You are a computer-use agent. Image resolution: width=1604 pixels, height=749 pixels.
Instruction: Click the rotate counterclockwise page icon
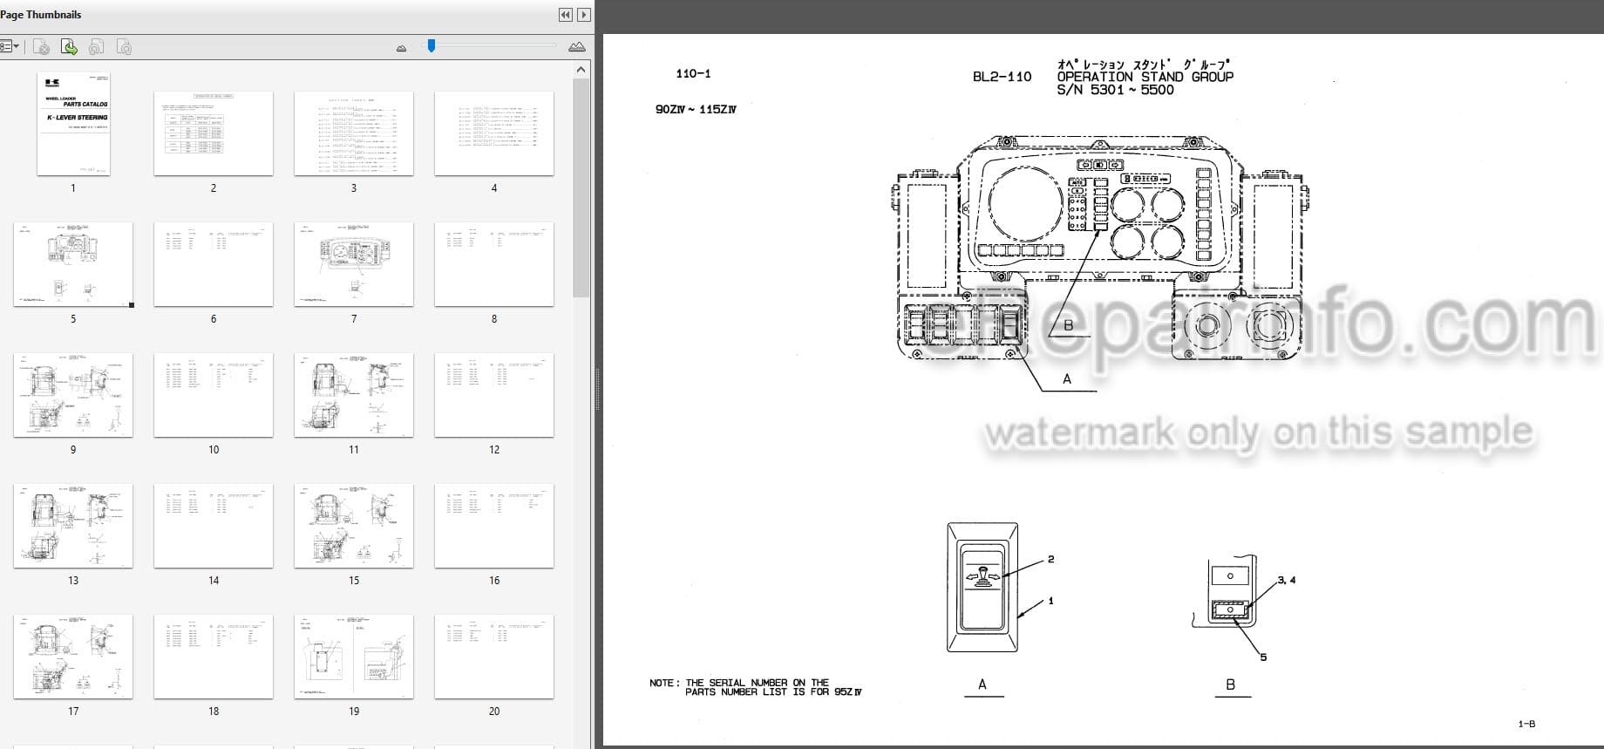coord(97,47)
